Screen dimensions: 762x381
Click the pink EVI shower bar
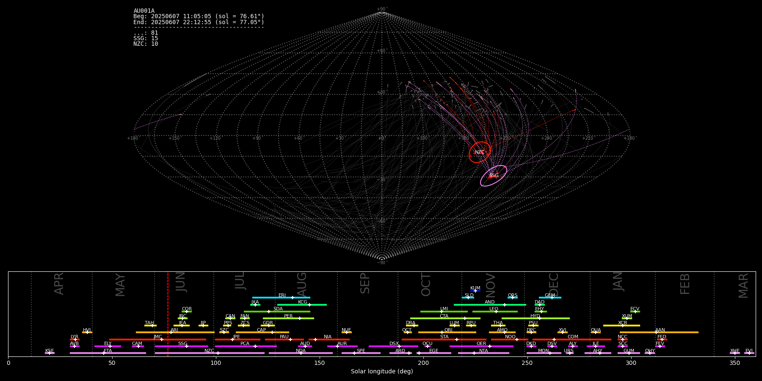point(749,353)
